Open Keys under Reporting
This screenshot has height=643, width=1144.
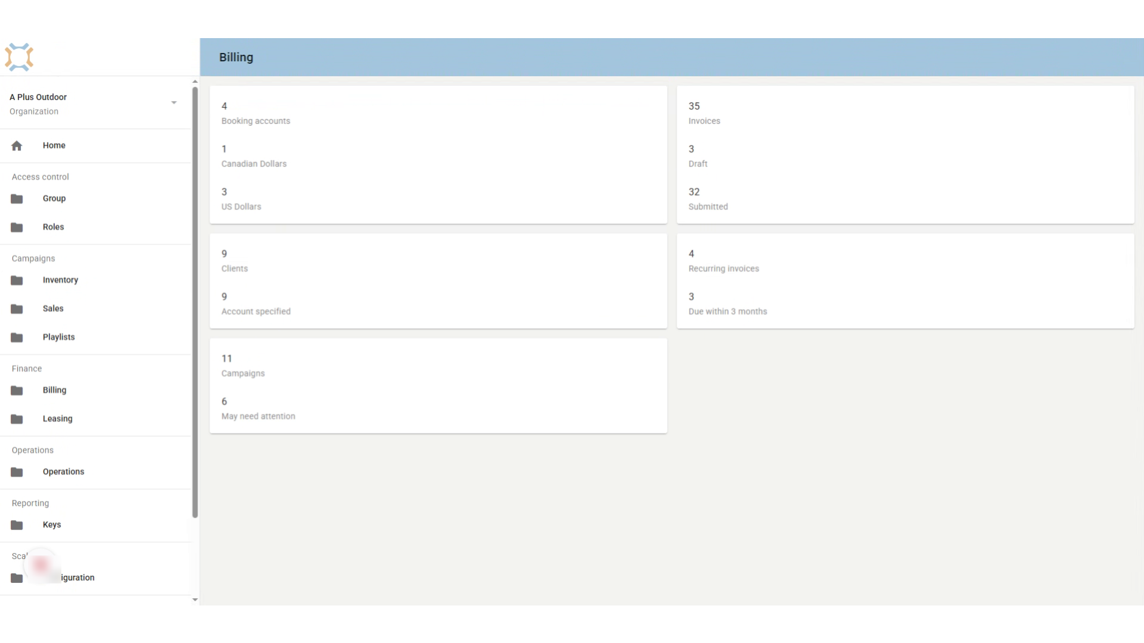(x=95, y=525)
